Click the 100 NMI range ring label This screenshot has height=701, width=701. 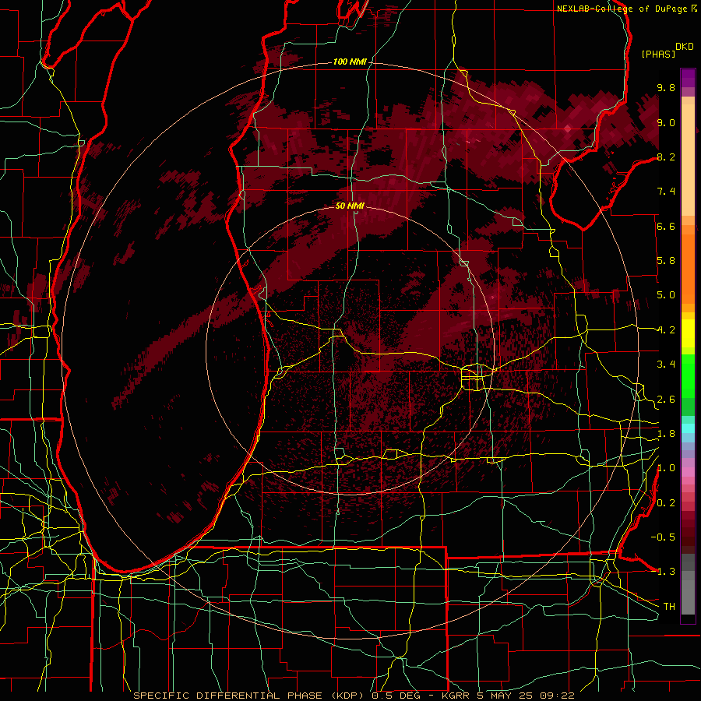pos(350,62)
